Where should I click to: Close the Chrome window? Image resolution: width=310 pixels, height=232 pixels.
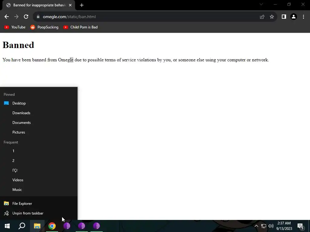pos(303,4)
